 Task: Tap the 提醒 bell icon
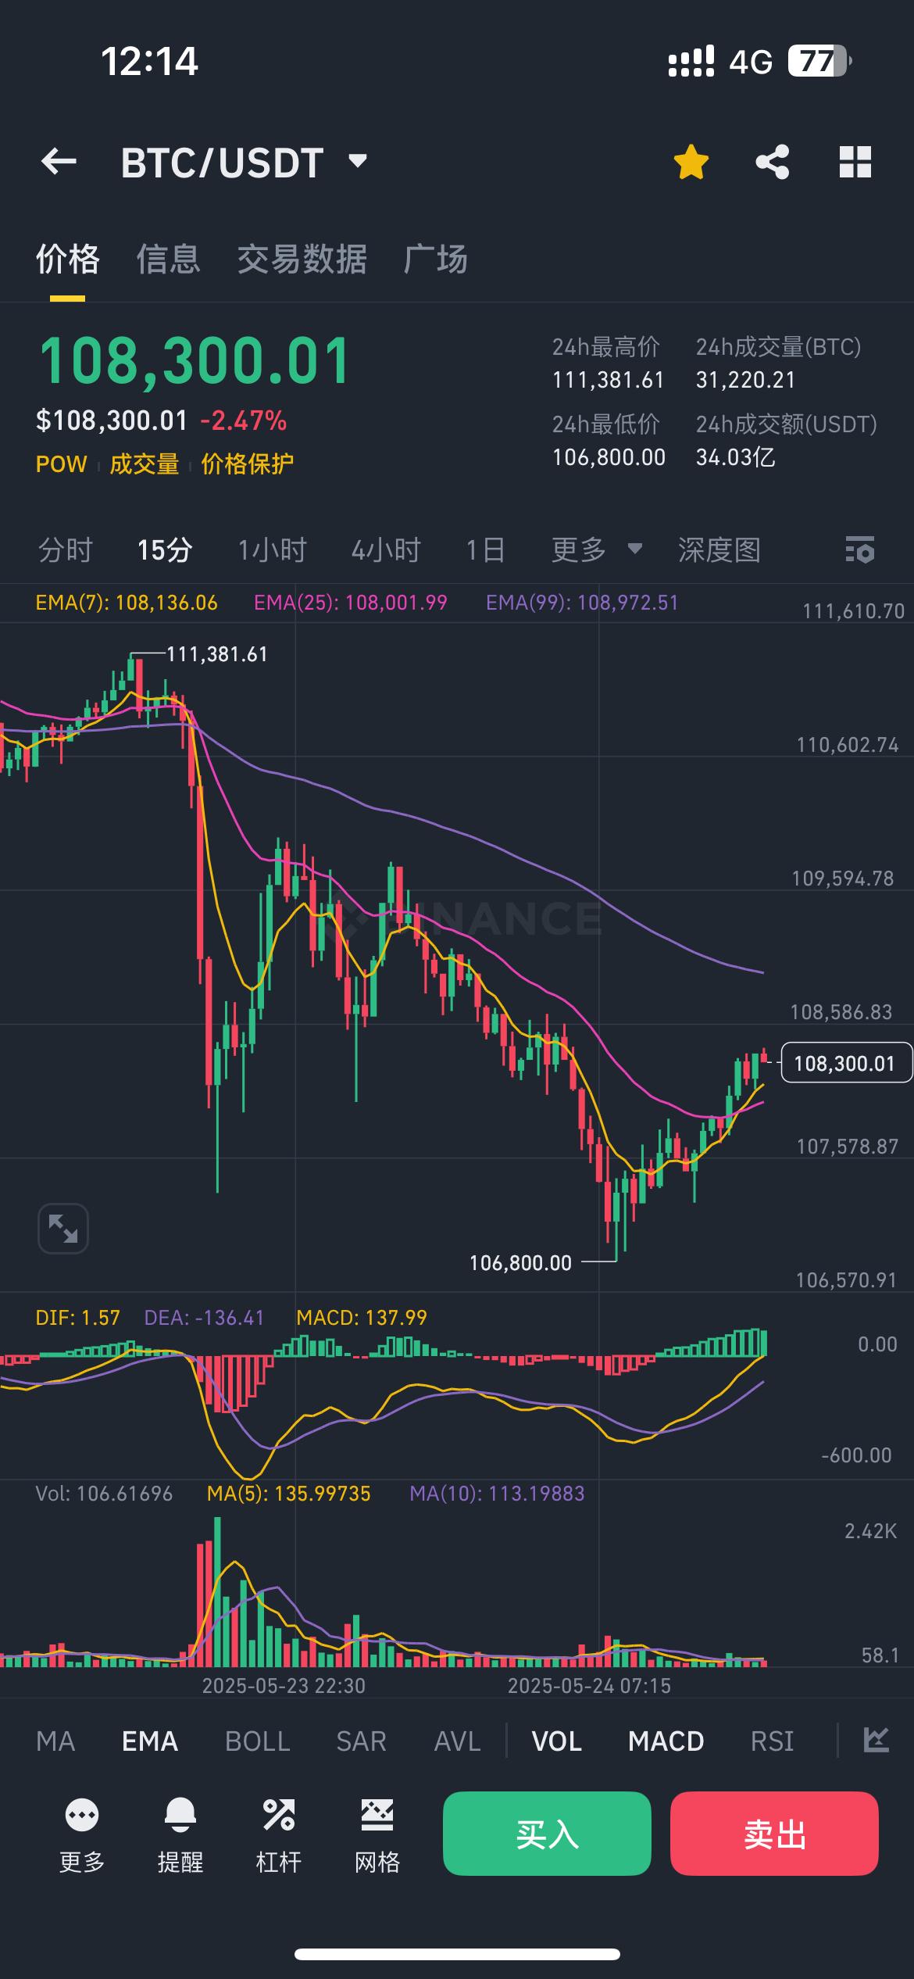(180, 1815)
